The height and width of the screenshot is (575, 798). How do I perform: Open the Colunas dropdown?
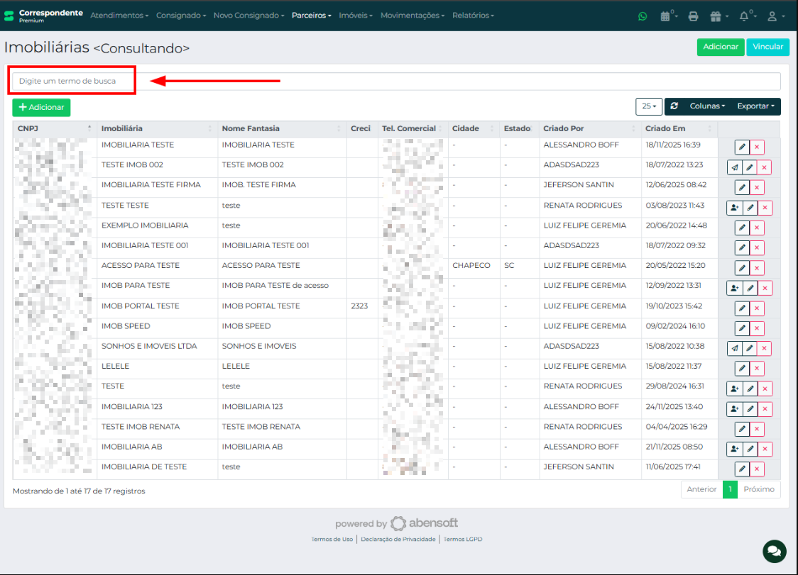point(706,106)
